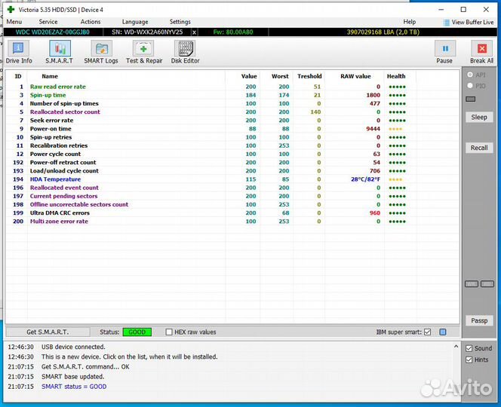Open the Drive Info panel
The image size is (501, 407).
[19, 52]
